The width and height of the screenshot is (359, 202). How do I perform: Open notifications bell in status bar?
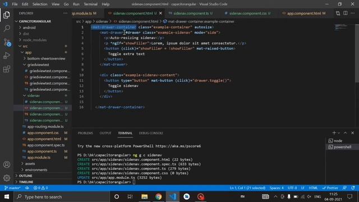pos(353,188)
